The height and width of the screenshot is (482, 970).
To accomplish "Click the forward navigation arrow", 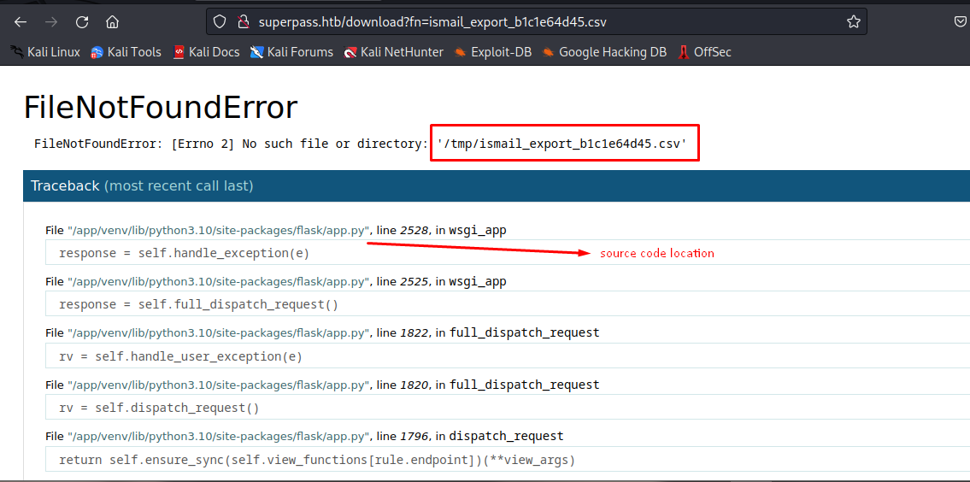I will (x=51, y=21).
